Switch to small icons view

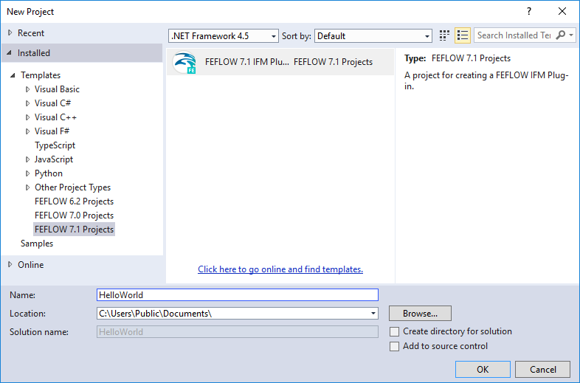tap(444, 35)
